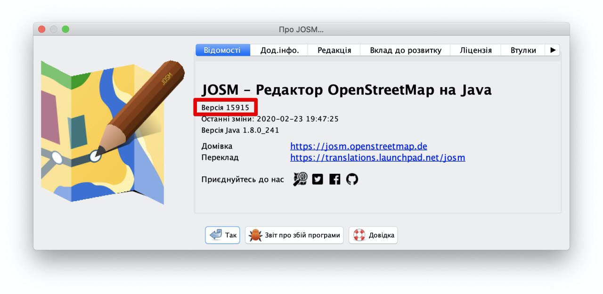Click the JOSM map and pencil logo

pos(112,132)
